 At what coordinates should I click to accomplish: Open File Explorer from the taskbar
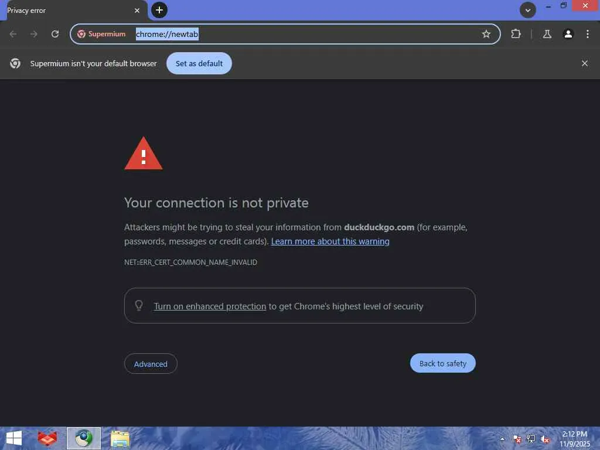click(x=120, y=439)
